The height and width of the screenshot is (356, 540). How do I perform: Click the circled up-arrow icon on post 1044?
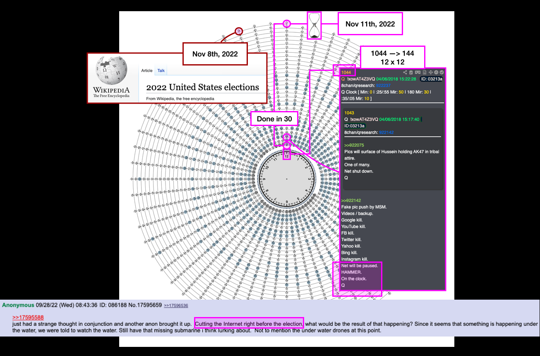pos(436,73)
